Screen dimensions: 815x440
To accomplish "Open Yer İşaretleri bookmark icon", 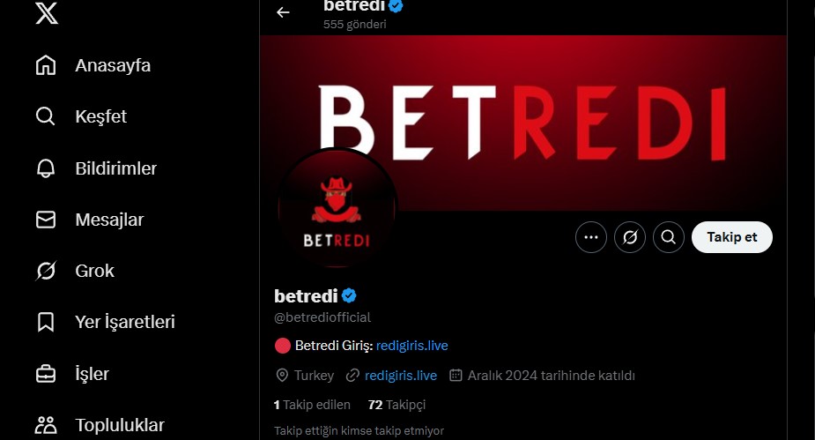I will point(46,322).
